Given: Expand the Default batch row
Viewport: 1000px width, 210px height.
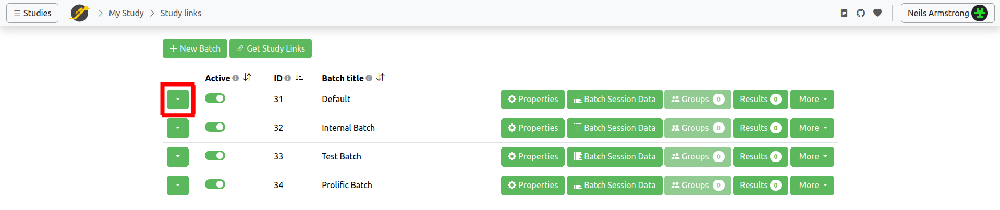Looking at the screenshot, I should 178,100.
